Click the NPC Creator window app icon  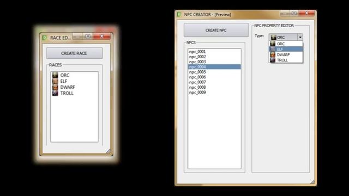pos(179,15)
